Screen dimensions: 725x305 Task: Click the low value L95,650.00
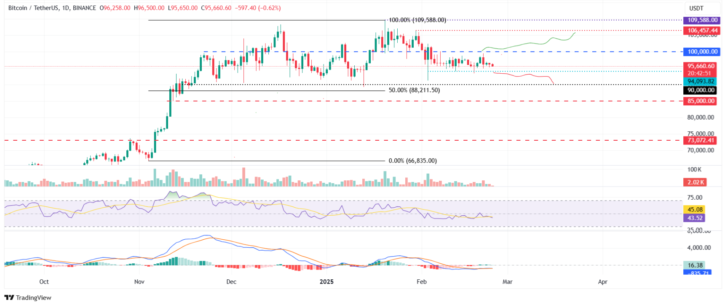182,8
